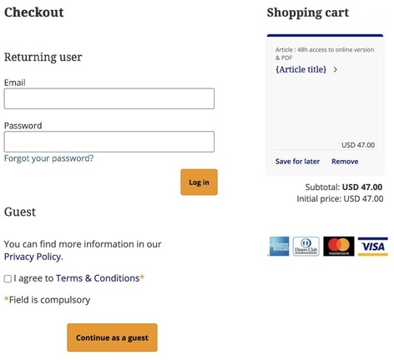The height and width of the screenshot is (360, 394).
Task: Click the Log in button
Action: pos(199,182)
